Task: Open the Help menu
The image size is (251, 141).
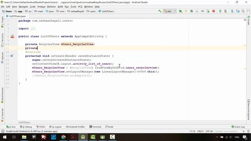Action: click(x=97, y=7)
